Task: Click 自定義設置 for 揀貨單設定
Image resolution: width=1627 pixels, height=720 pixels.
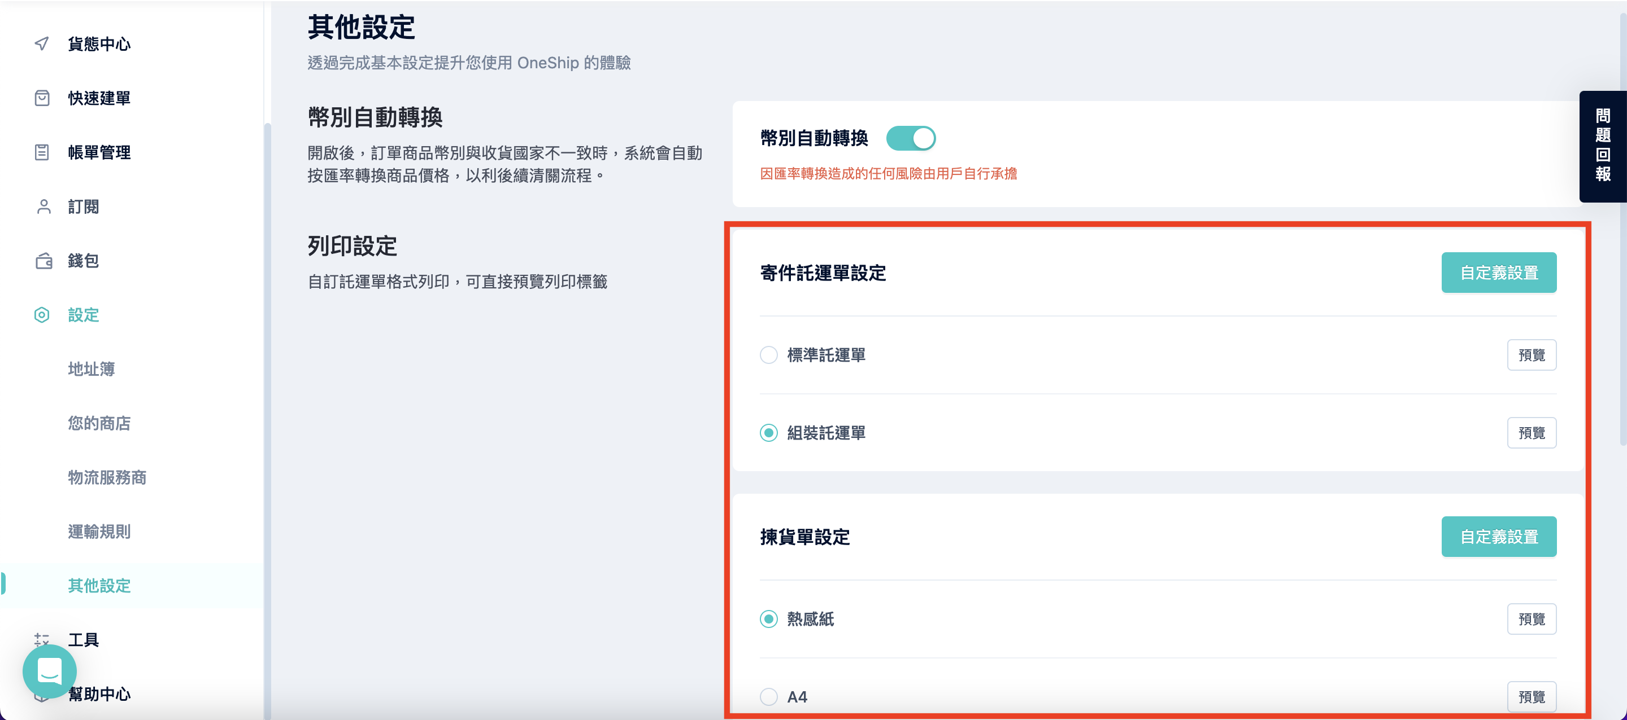Action: [1499, 537]
